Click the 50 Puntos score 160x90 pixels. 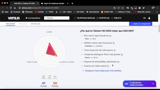click(55, 84)
